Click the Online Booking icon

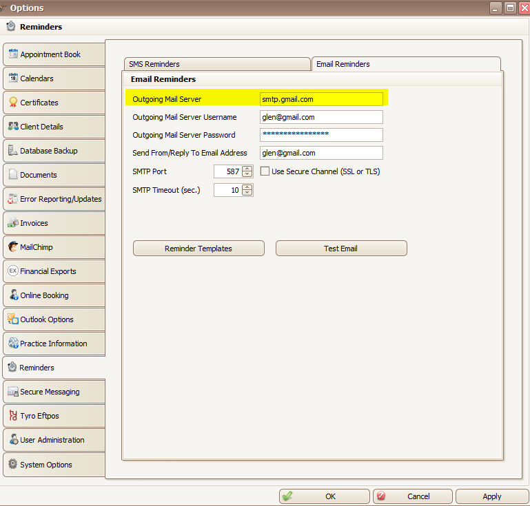[14, 295]
